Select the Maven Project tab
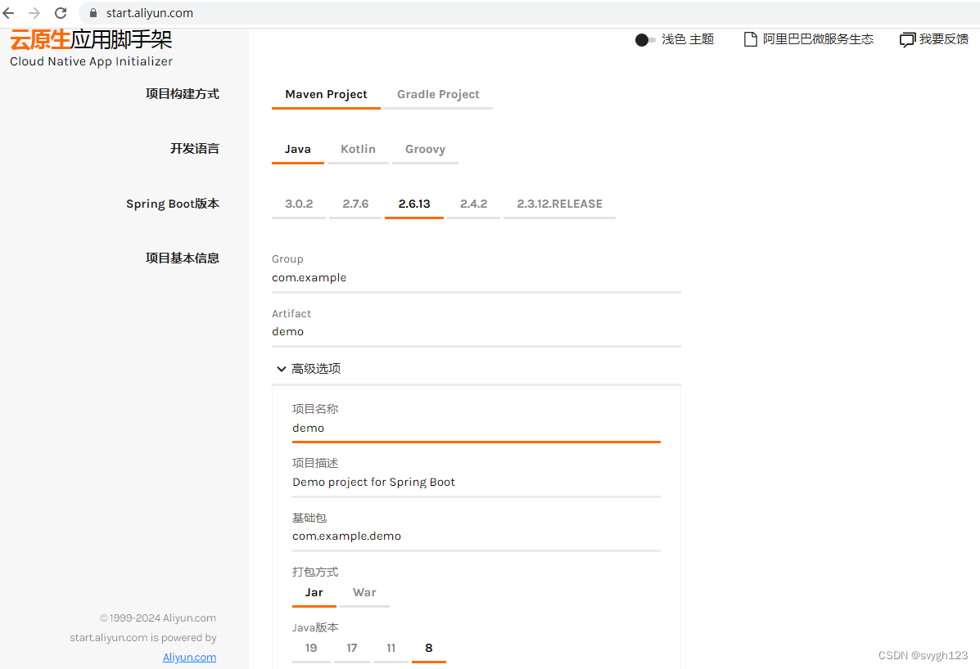The width and height of the screenshot is (980, 669). click(326, 95)
